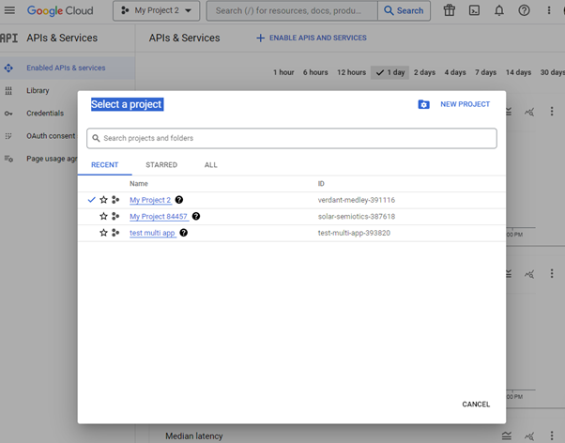Click the Credentials key icon

(x=8, y=114)
